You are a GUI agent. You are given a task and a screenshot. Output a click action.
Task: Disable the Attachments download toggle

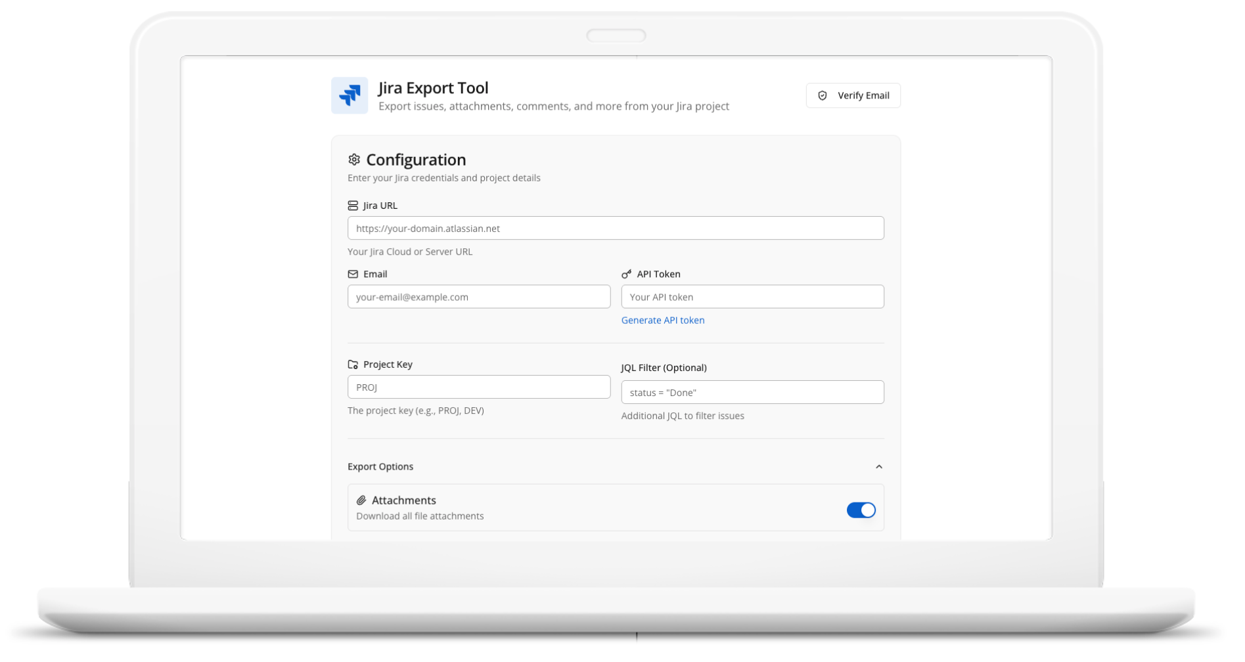tap(861, 510)
